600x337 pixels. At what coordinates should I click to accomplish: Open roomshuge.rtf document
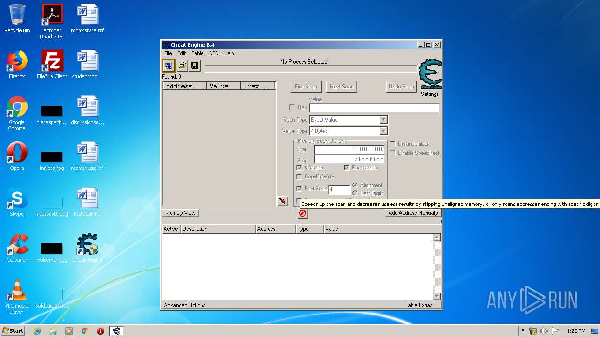click(x=87, y=156)
